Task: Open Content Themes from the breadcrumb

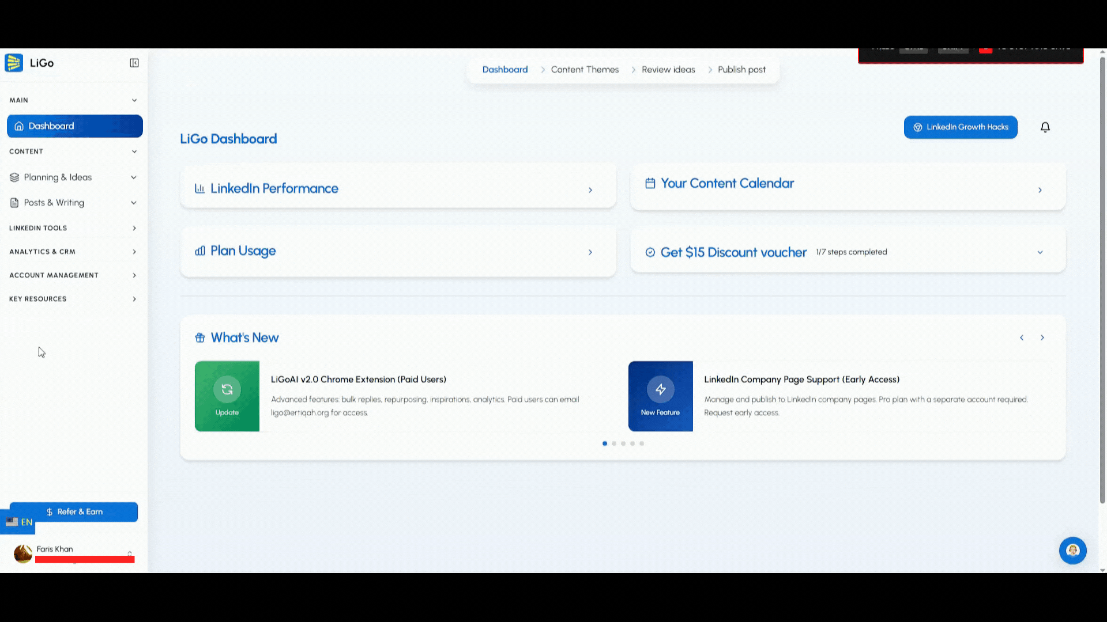Action: pyautogui.click(x=584, y=69)
